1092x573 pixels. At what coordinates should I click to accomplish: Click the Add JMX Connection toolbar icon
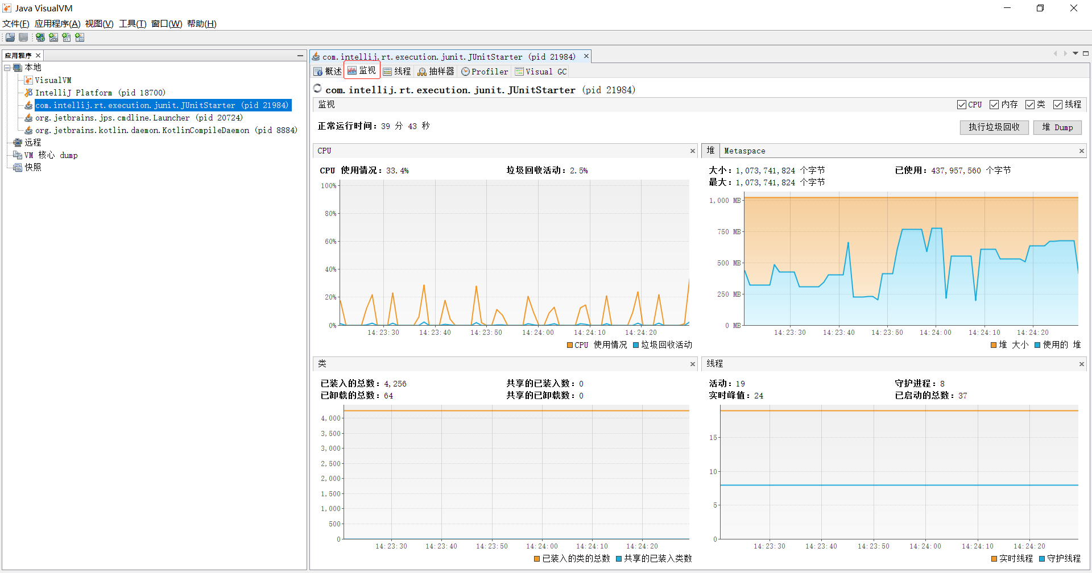(x=53, y=38)
